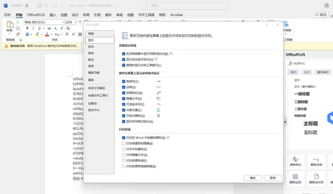
Task: Enable 打印背景色和图像 checkbox
Action: (x=124, y=143)
